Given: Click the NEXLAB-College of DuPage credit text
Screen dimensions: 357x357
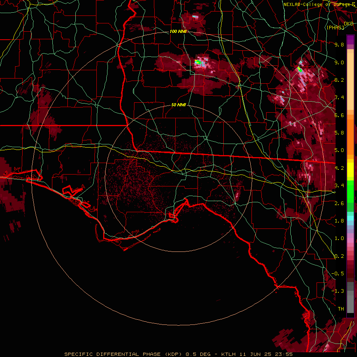Looking at the screenshot, I should [319, 4].
